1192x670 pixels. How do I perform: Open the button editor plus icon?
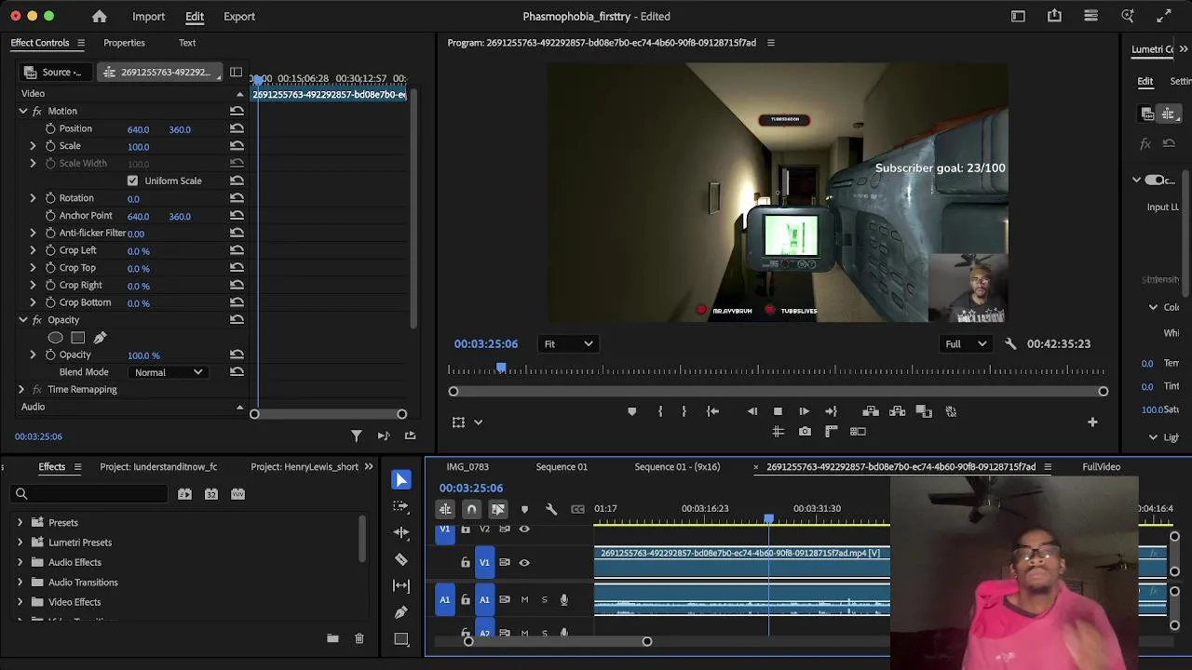(1092, 422)
